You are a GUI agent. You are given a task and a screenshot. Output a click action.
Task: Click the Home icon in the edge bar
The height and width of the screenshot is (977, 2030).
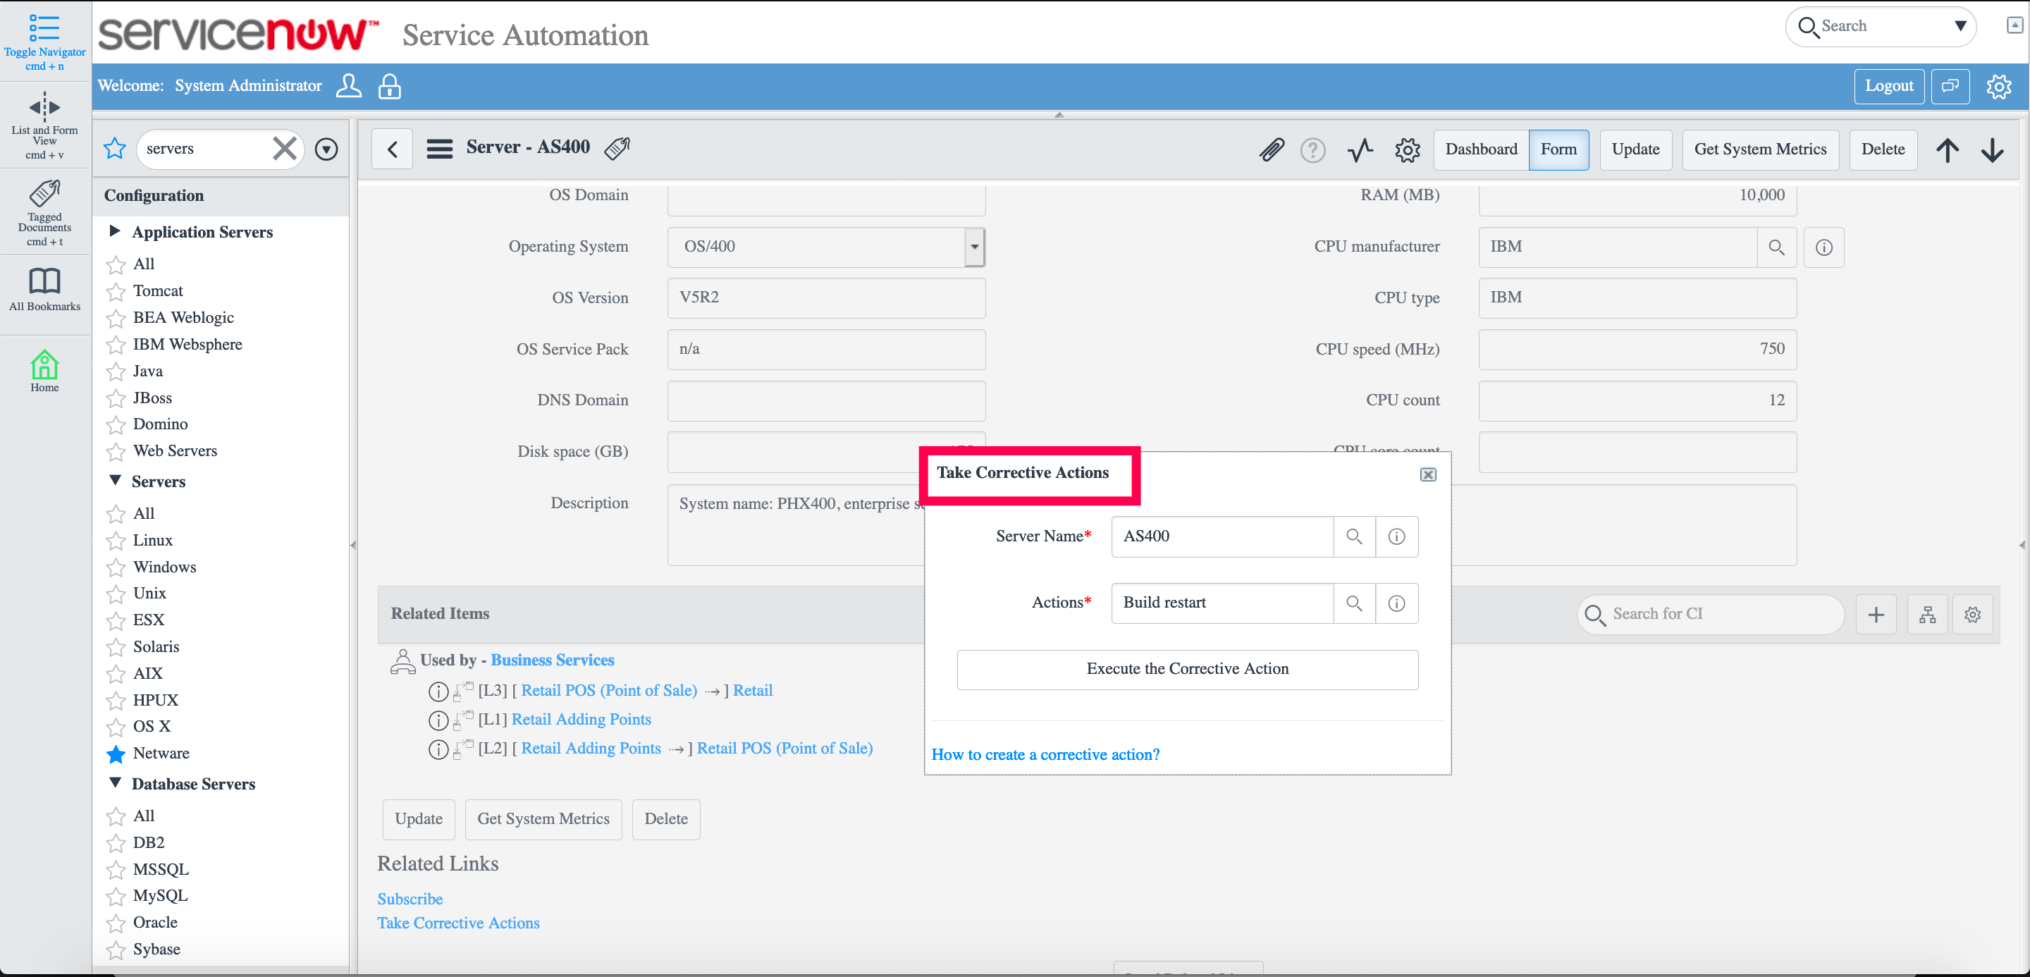pos(44,365)
